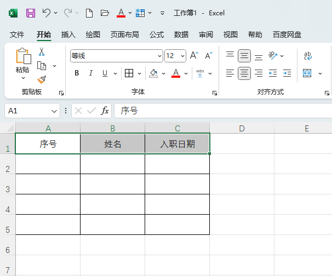The image size is (332, 276).
Task: Click the Paste clipboard icon
Action: (x=24, y=56)
